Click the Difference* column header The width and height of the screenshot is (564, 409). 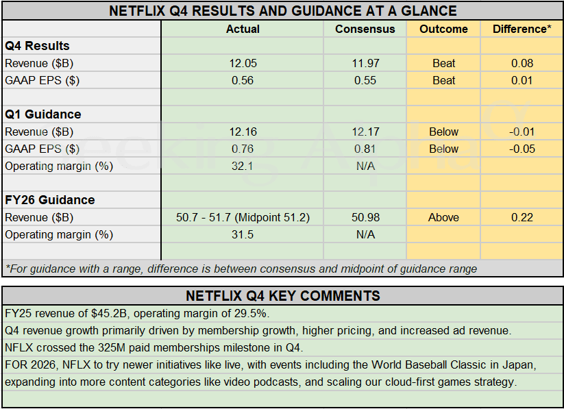(522, 29)
